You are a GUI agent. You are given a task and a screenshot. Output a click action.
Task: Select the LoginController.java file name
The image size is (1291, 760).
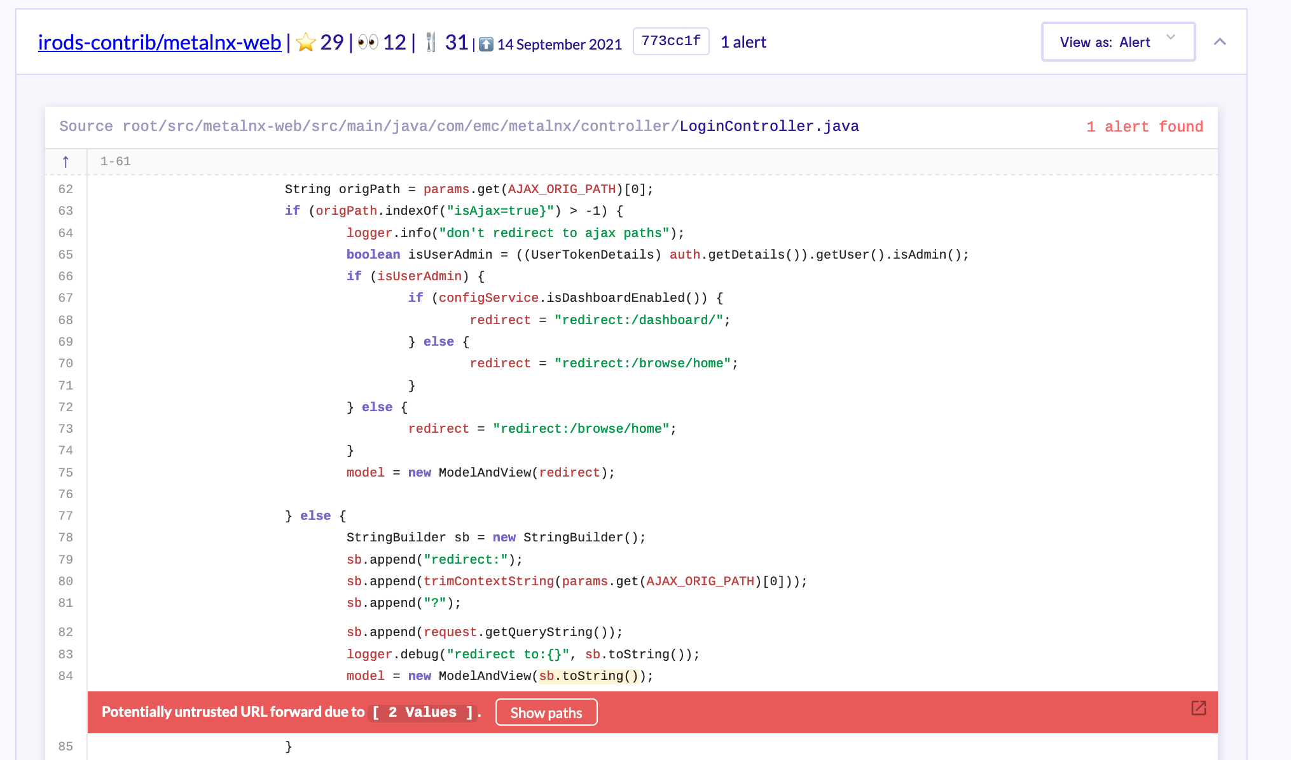[769, 126]
